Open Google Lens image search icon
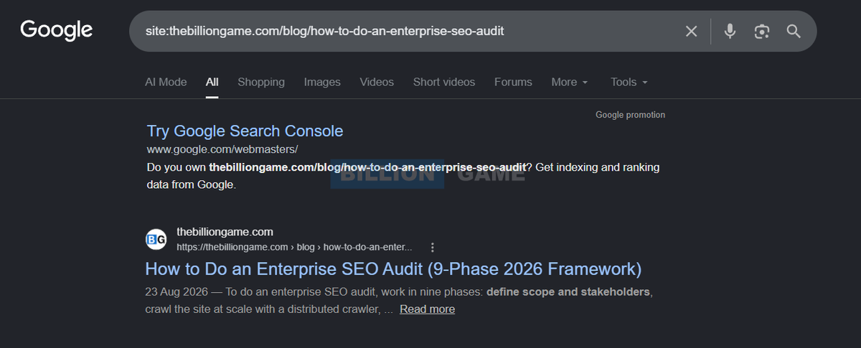 point(762,31)
